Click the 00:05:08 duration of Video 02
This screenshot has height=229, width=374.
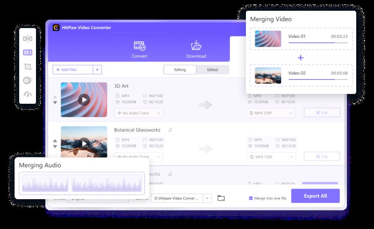[339, 73]
